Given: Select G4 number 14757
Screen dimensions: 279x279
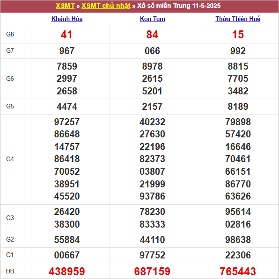Looking at the screenshot, I should pyautogui.click(x=67, y=147).
